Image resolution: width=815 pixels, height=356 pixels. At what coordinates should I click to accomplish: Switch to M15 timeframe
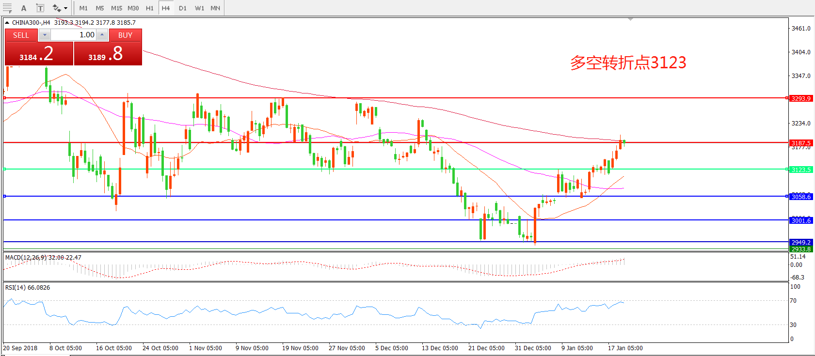(x=116, y=8)
